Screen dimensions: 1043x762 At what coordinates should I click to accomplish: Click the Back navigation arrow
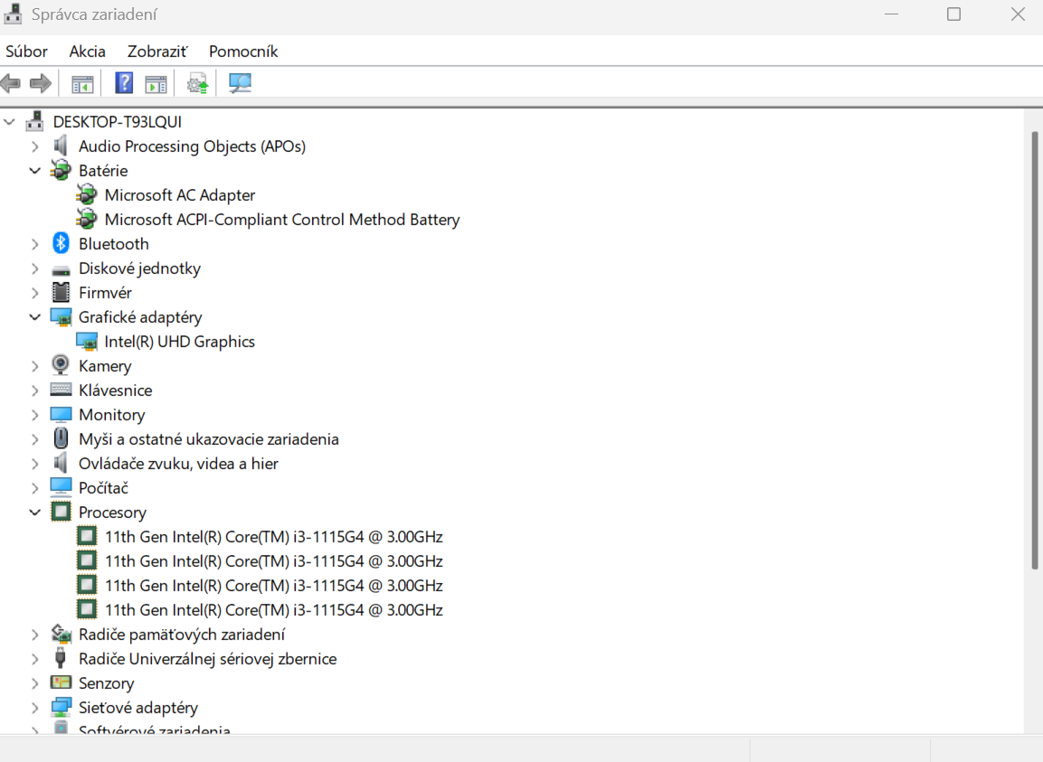10,83
